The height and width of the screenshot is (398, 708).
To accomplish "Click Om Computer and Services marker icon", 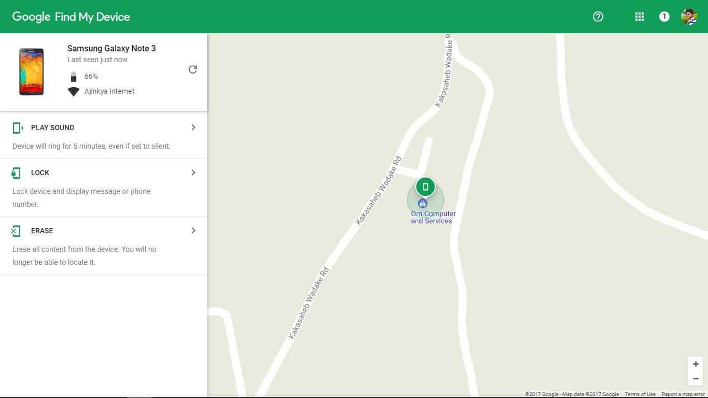I will [423, 204].
